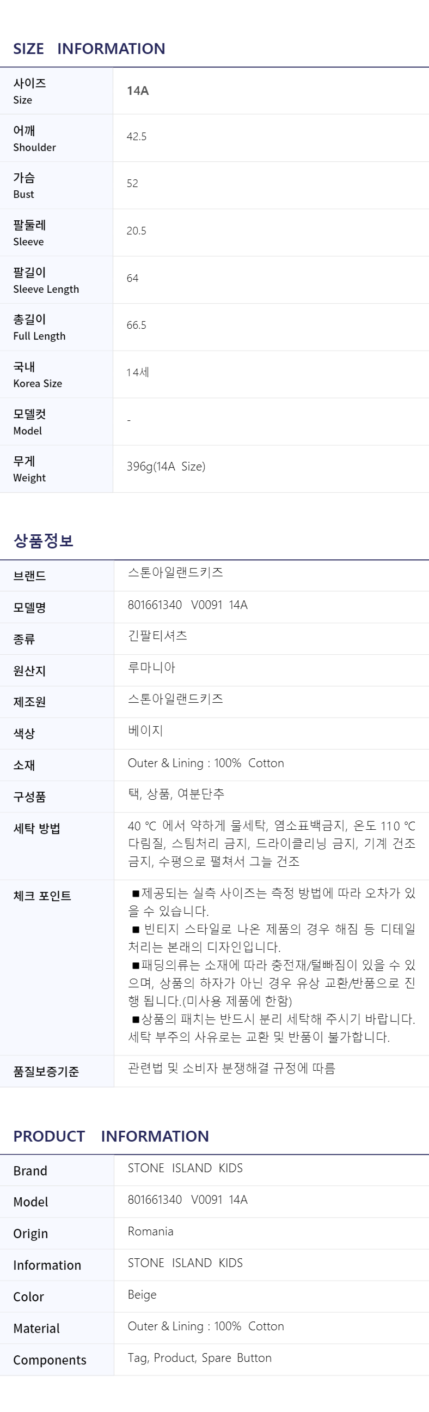Click the Origin value Romania

pos(150,1231)
